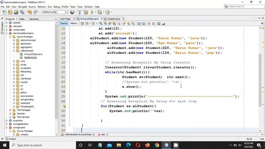Open Firefox from the taskbar
Screen dimensions: 265x149
tap(147, 145)
